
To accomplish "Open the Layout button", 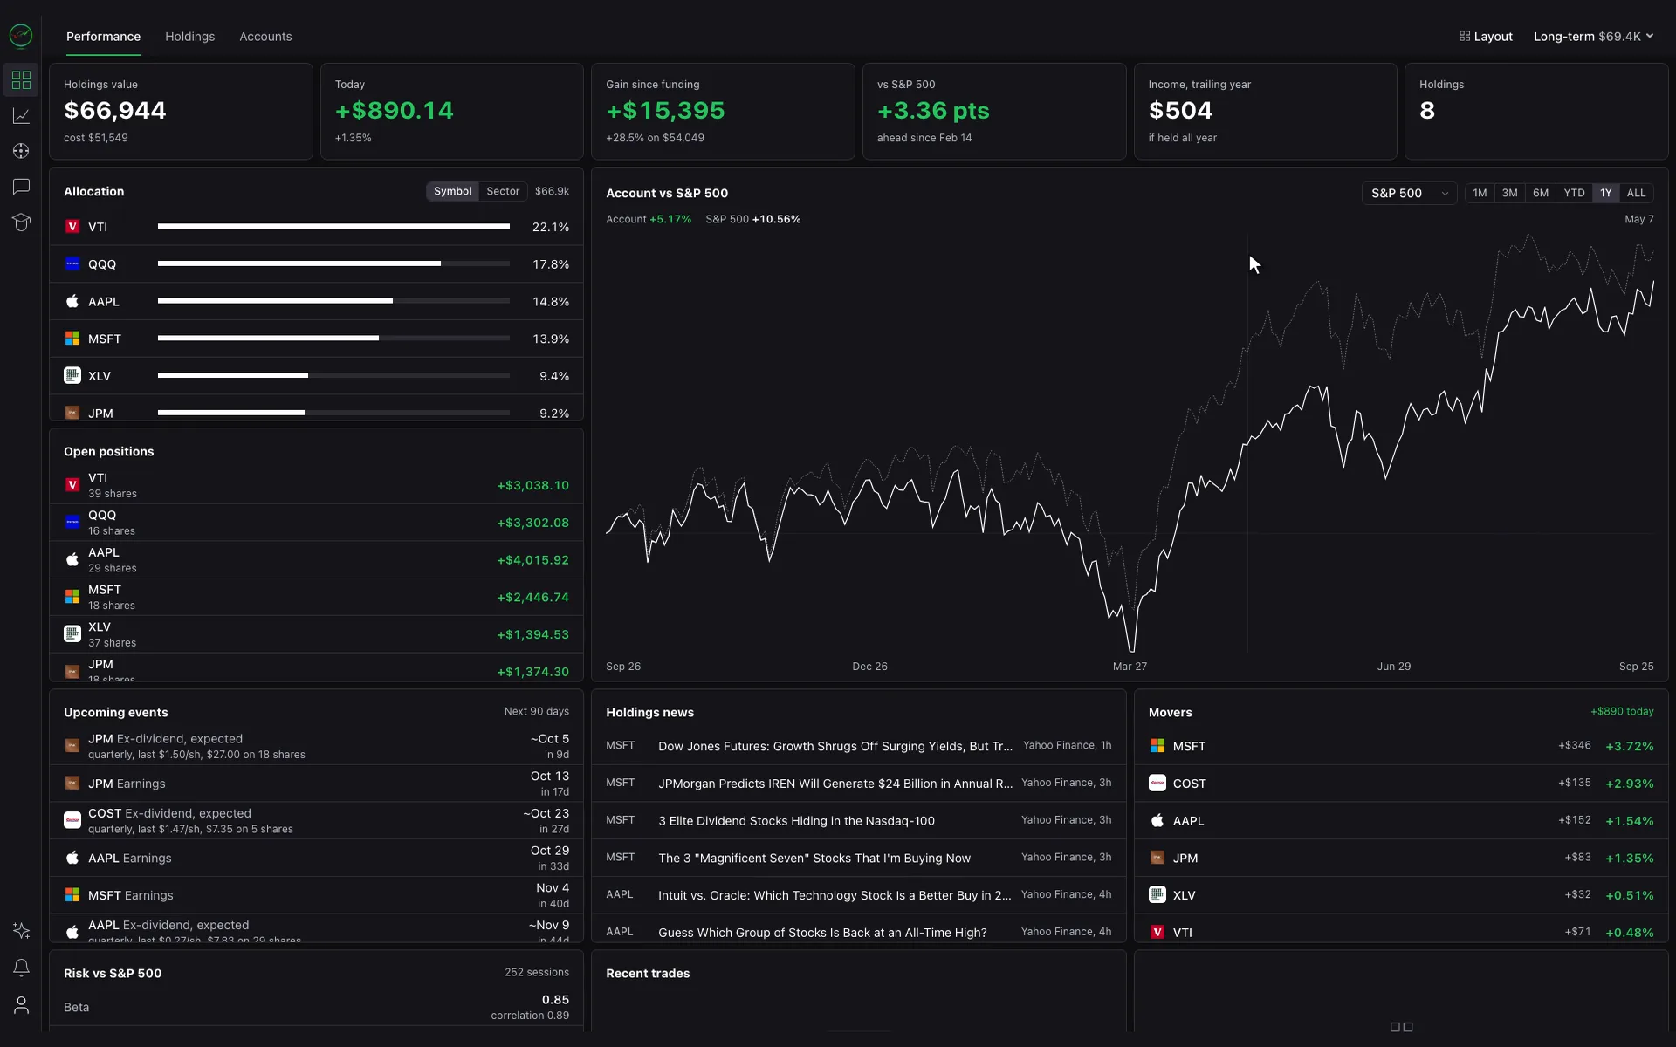I will 1486,37.
